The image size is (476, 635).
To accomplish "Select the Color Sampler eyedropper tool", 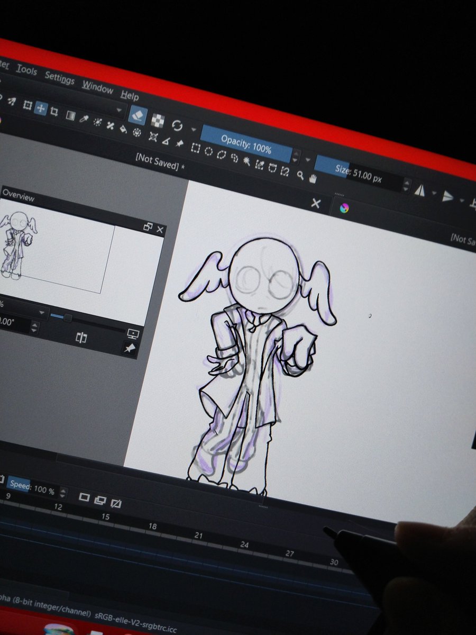I will pyautogui.click(x=84, y=119).
